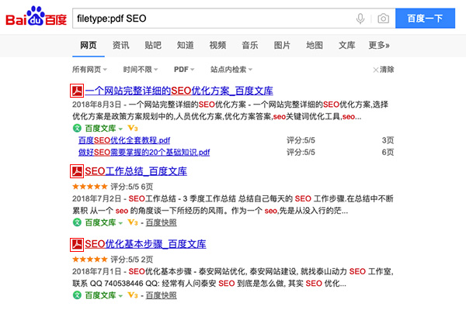The width and height of the screenshot is (466, 310).
Task: Open the 更多» tab
Action: click(x=379, y=45)
